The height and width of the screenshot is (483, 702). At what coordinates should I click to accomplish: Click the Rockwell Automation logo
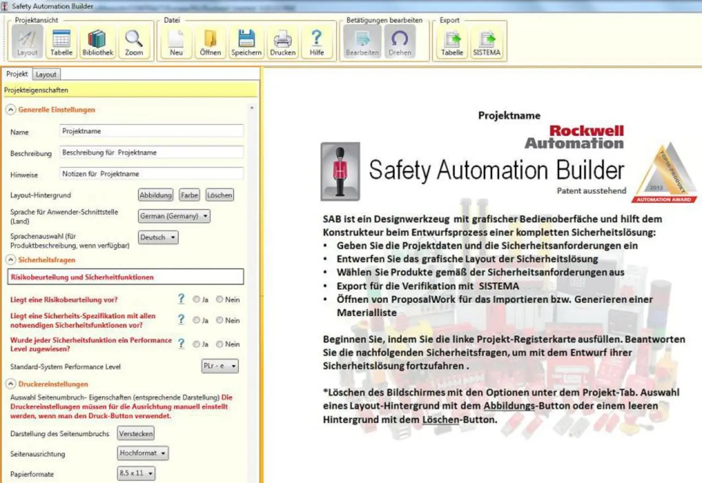(574, 137)
